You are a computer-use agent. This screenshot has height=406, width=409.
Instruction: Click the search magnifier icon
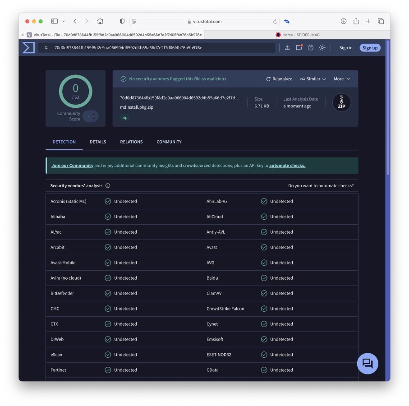(x=46, y=48)
